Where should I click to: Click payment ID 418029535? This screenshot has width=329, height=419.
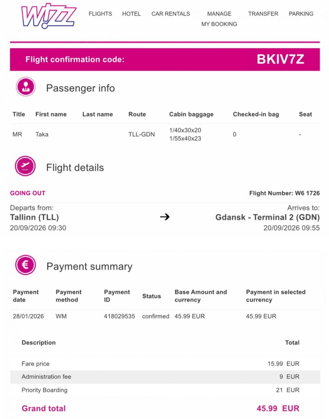pyautogui.click(x=119, y=316)
